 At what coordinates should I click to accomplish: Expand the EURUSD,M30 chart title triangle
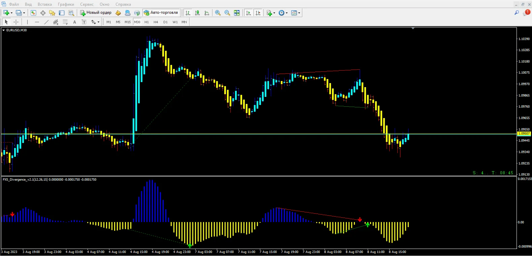[3, 30]
